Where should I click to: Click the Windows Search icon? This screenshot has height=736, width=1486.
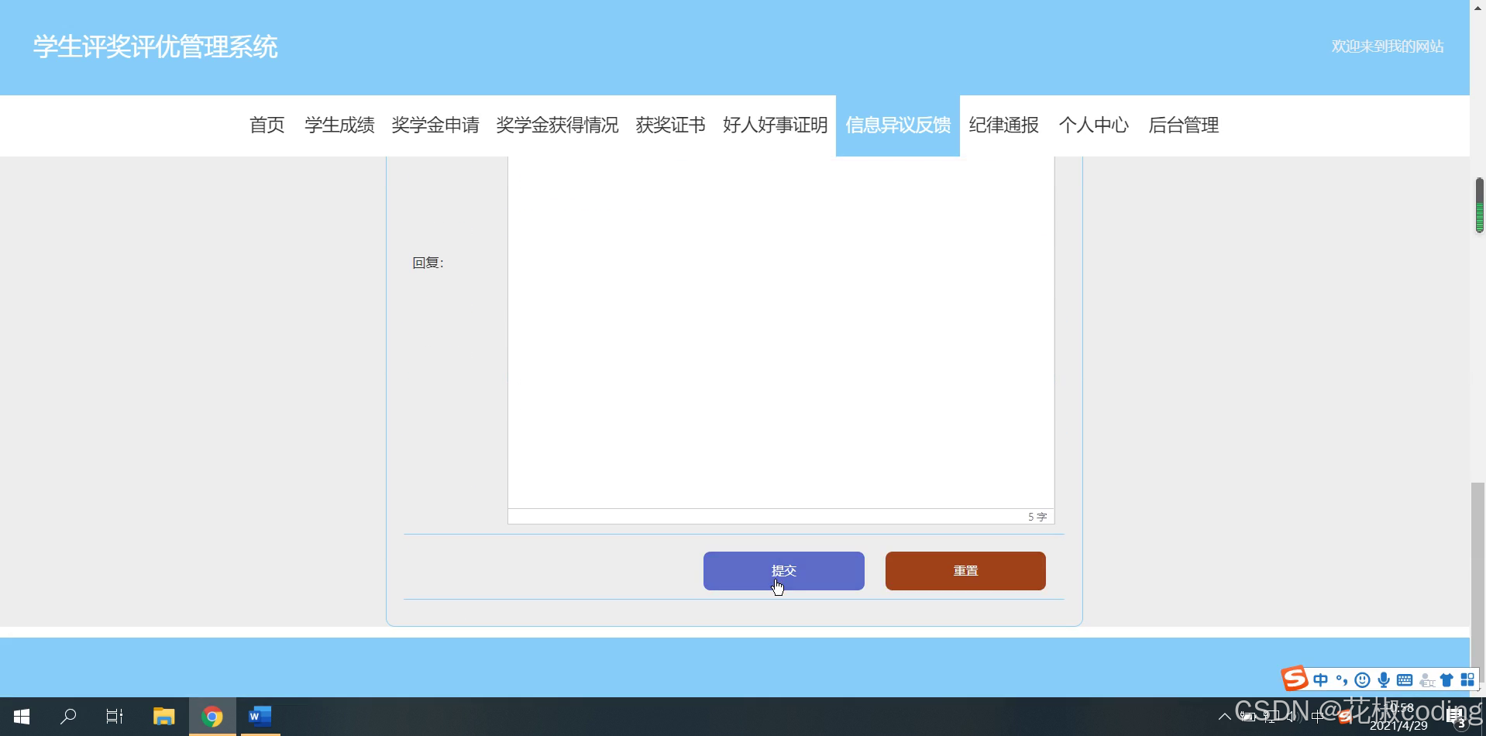[x=69, y=716]
